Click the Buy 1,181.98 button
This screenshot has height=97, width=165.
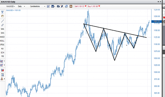click(x=94, y=6)
